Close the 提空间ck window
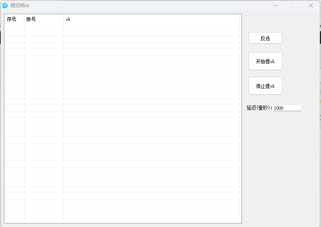Viewport: 321px width, 227px height. pyautogui.click(x=311, y=5)
